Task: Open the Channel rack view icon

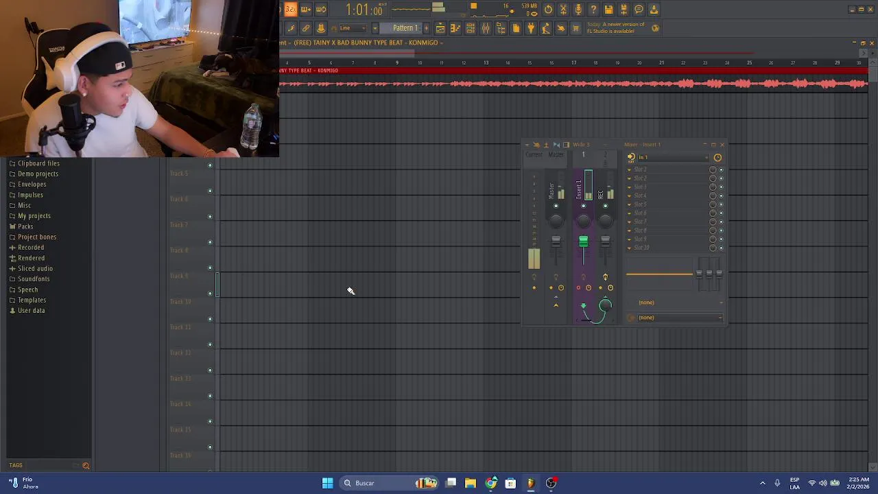Action: click(x=471, y=28)
